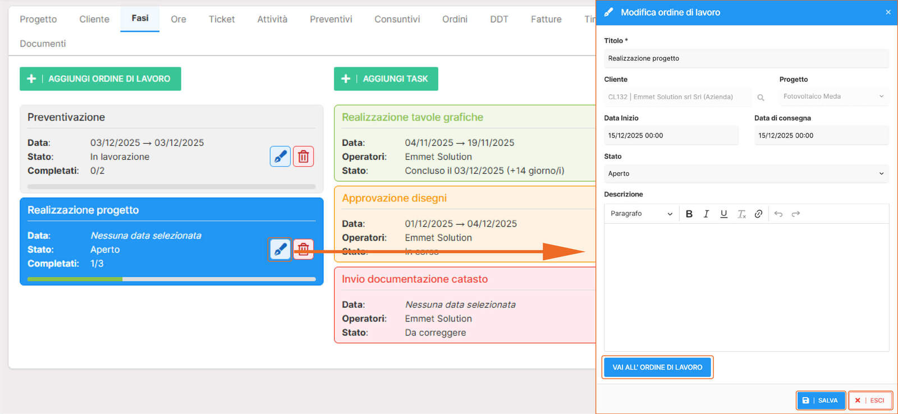Redo change in description editor
This screenshot has height=414, width=898.
coord(795,214)
